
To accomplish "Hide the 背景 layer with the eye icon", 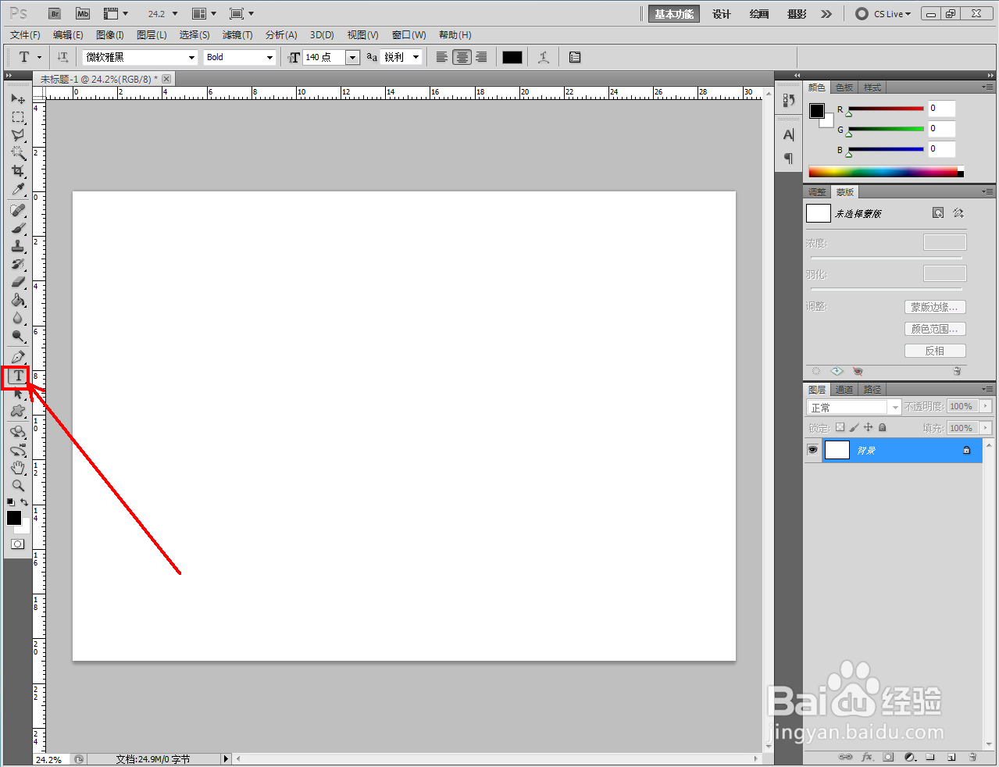I will (x=812, y=450).
